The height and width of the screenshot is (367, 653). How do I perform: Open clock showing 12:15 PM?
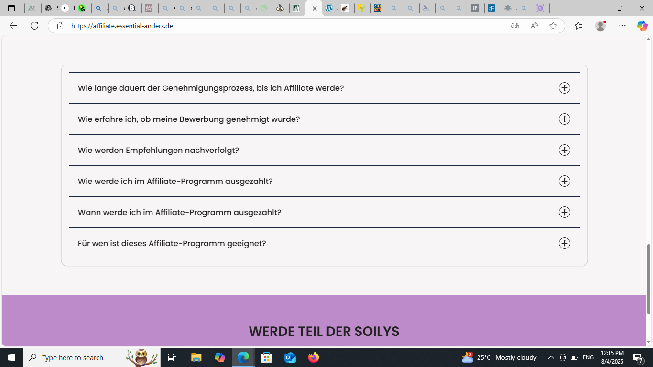612,357
